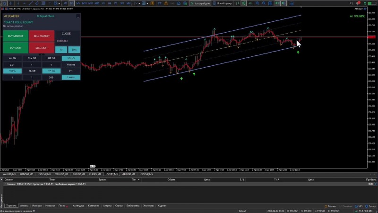Image resolution: width=378 pixels, height=213 pixels.
Task: Minimize the AI Scalper panel
Action: (x=78, y=16)
